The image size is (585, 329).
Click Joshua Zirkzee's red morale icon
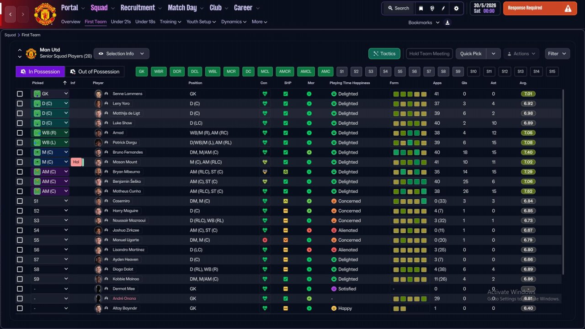click(309, 230)
